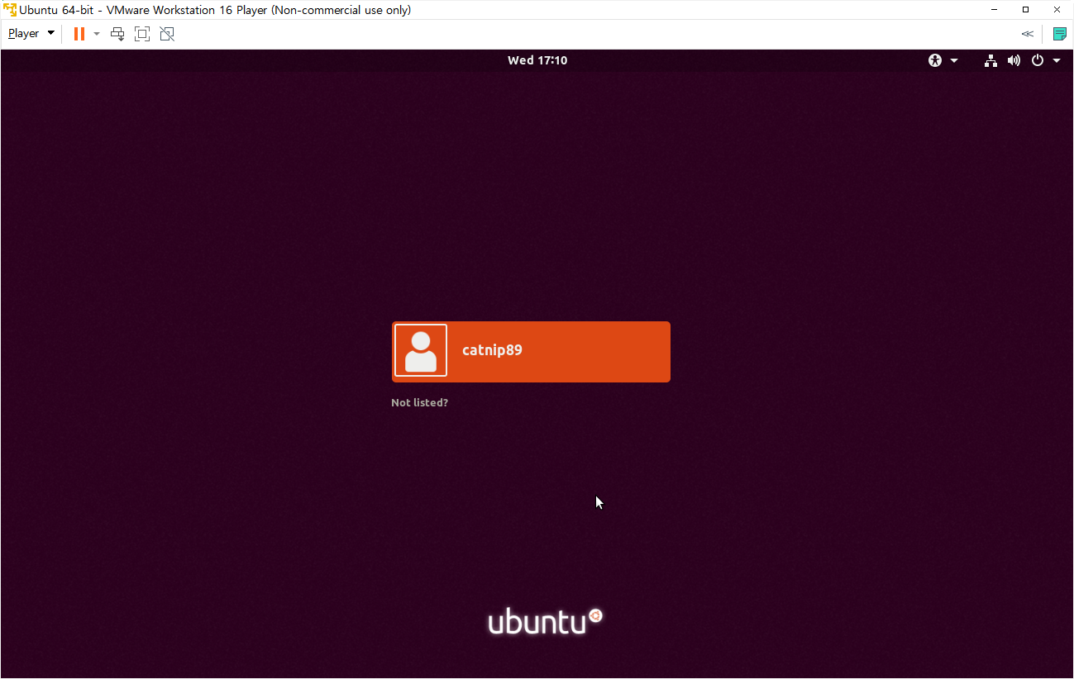The height and width of the screenshot is (679, 1074).
Task: Enter full screen mode icon
Action: [142, 34]
